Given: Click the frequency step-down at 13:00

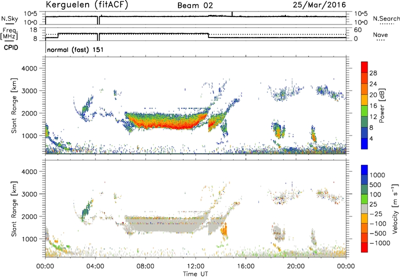Looking at the screenshot, I should (208, 35).
